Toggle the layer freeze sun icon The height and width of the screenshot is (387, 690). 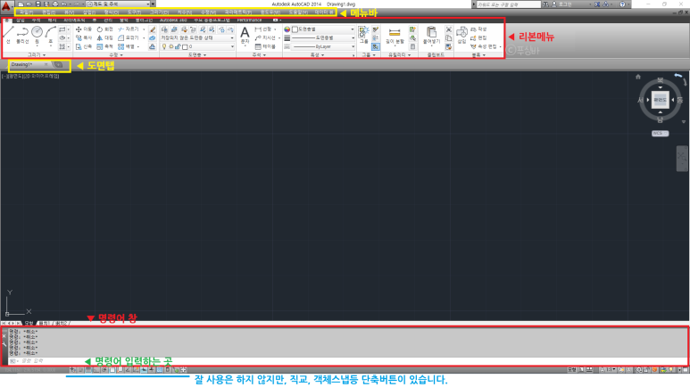[170, 46]
